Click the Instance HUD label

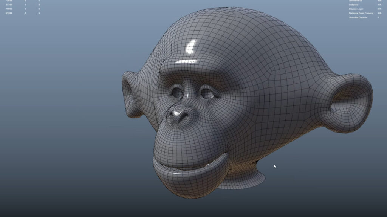coord(354,5)
